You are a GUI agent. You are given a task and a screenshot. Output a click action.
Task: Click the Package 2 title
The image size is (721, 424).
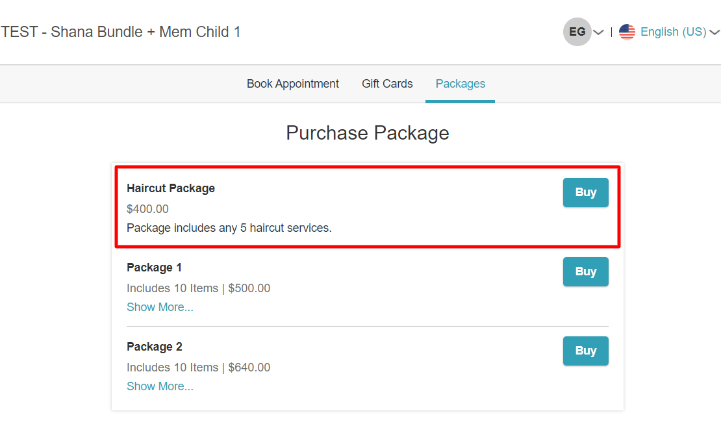click(155, 347)
